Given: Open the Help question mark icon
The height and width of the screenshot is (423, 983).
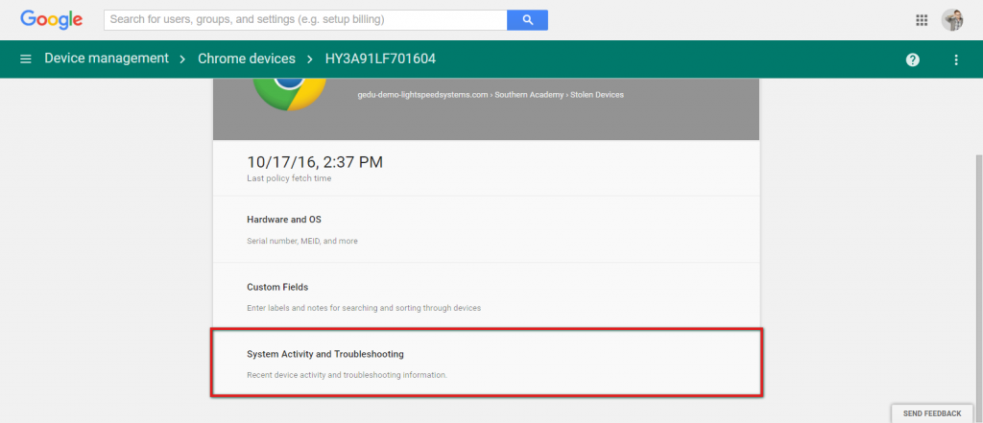Looking at the screenshot, I should point(913,59).
